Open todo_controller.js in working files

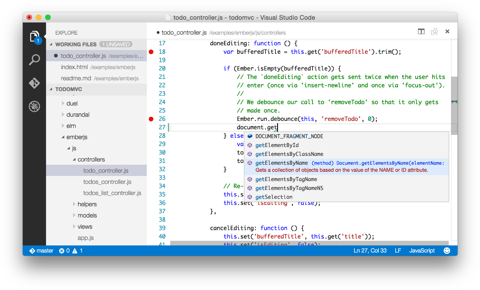coord(96,56)
